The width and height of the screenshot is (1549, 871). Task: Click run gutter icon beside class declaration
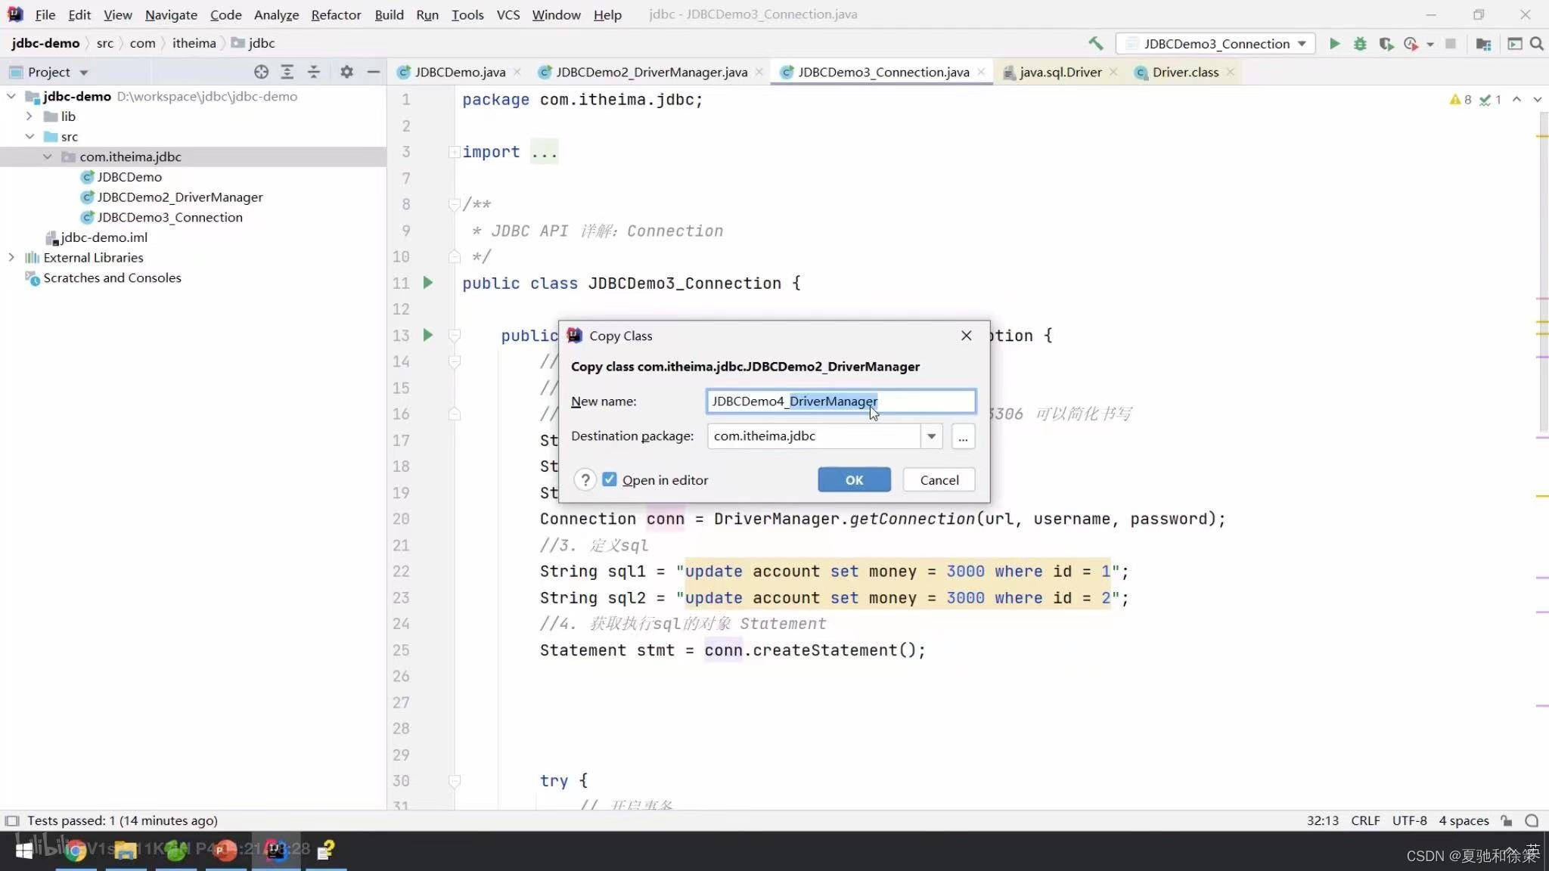tap(428, 283)
